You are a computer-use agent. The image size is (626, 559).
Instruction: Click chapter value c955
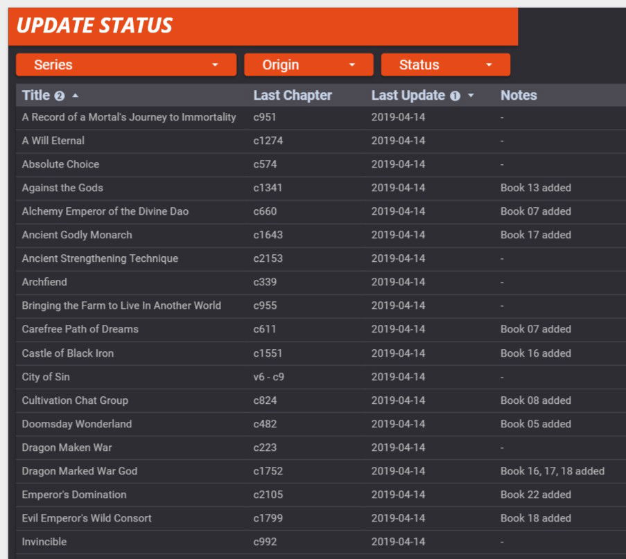click(265, 305)
